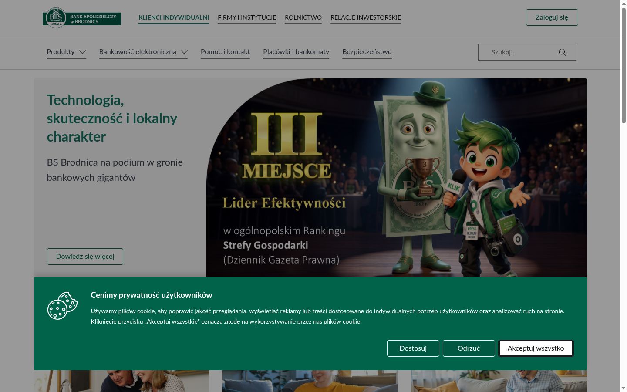Click the Zaloguj się button
The width and height of the screenshot is (627, 392).
point(552,17)
